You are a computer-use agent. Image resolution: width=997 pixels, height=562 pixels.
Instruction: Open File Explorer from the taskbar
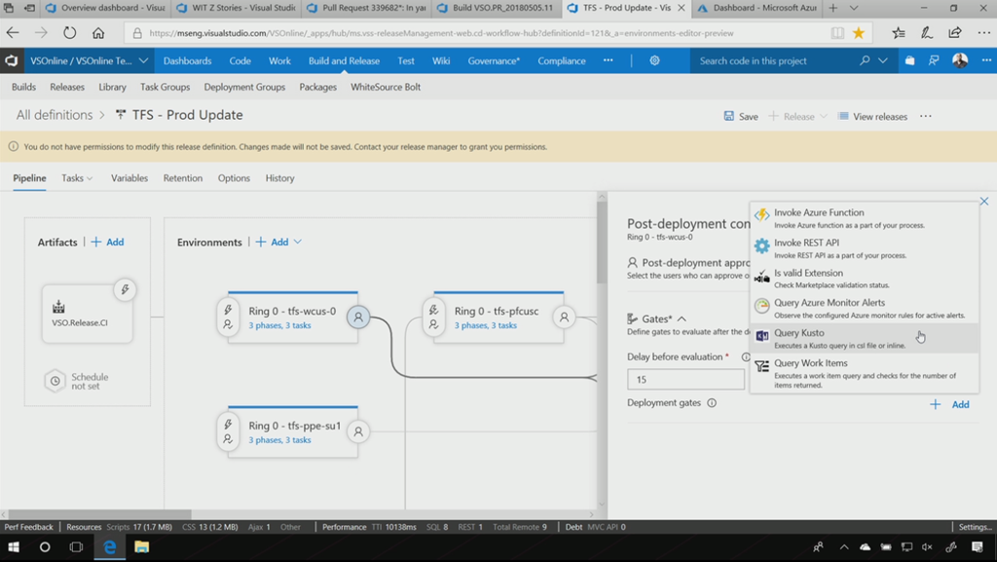[x=141, y=547]
